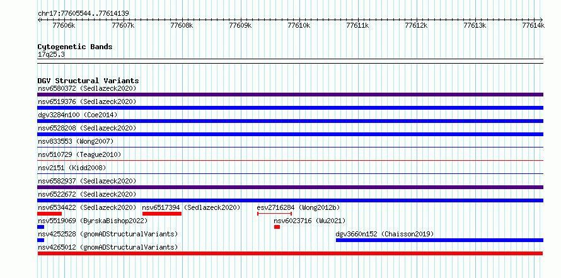The height and width of the screenshot is (278, 561).
Task: Select the red bar under nsv6517394
Action: pos(162,214)
